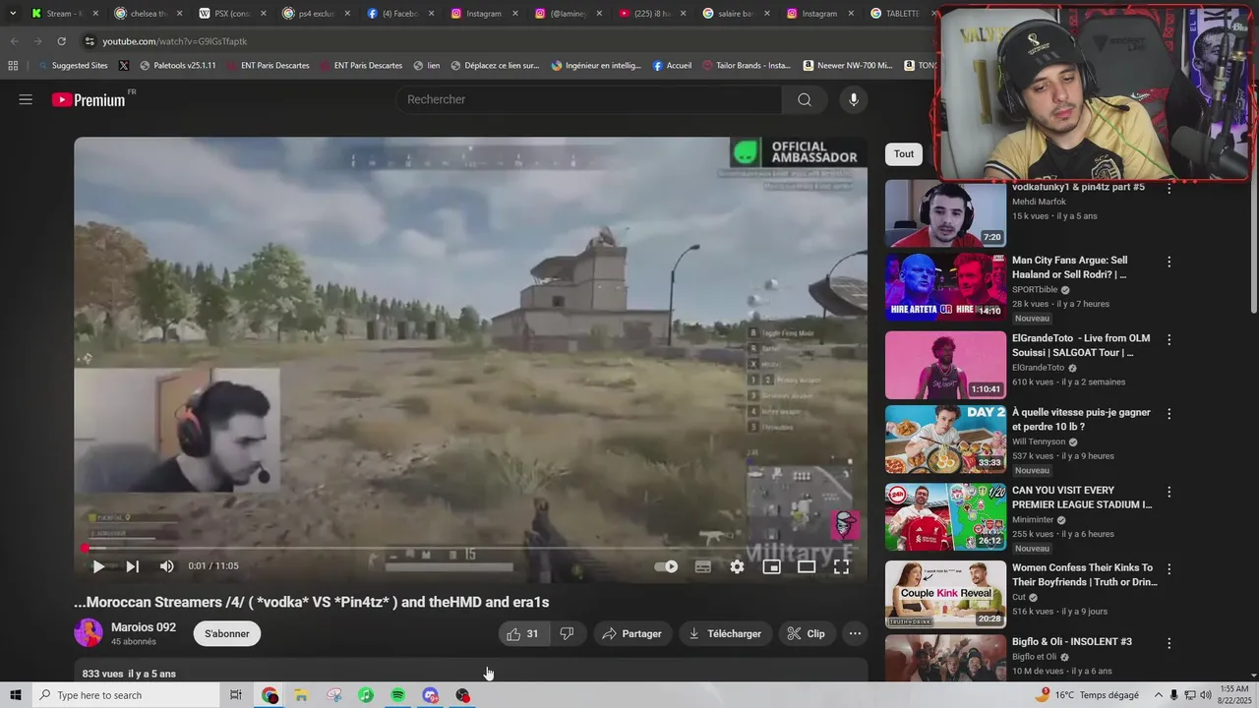Viewport: 1259px width, 708px height.
Task: Download the video via Télécharger
Action: (725, 634)
